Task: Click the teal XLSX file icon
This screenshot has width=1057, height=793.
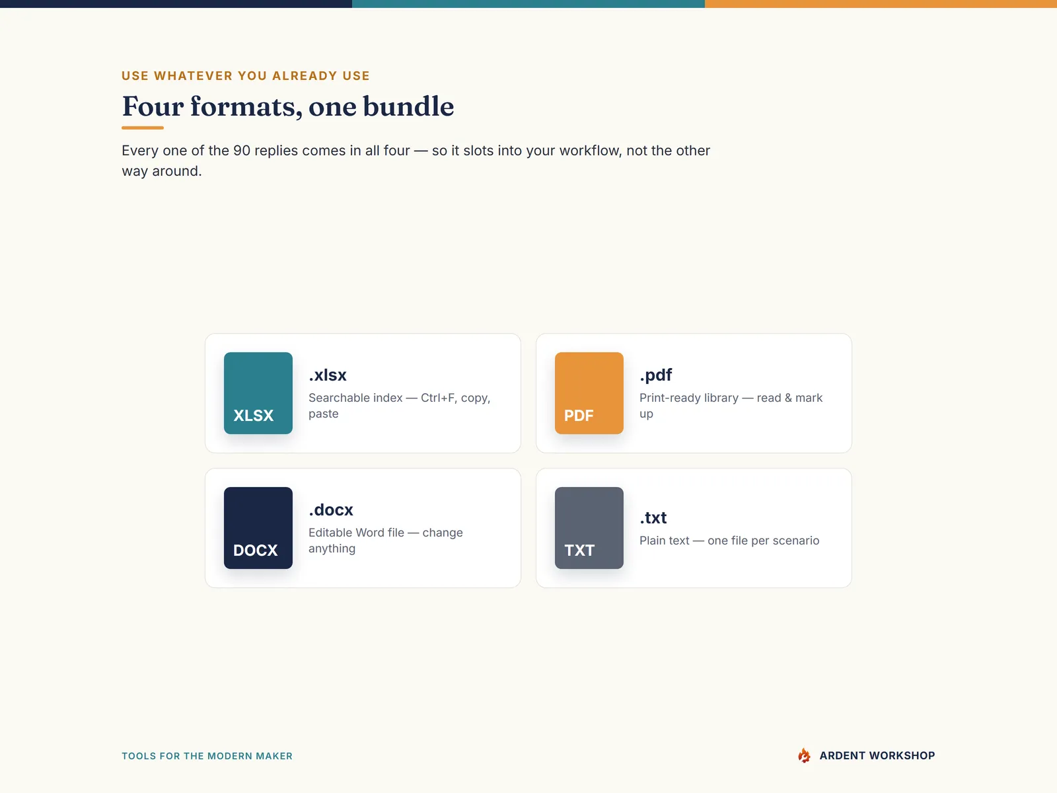Action: (258, 393)
